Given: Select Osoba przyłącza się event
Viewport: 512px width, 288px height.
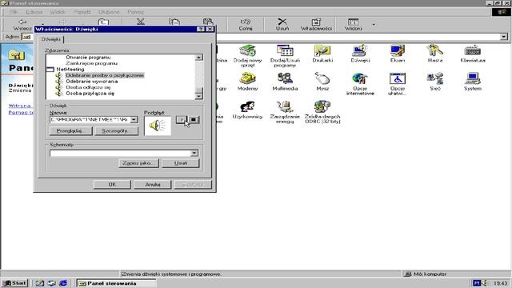Looking at the screenshot, I should (90, 94).
